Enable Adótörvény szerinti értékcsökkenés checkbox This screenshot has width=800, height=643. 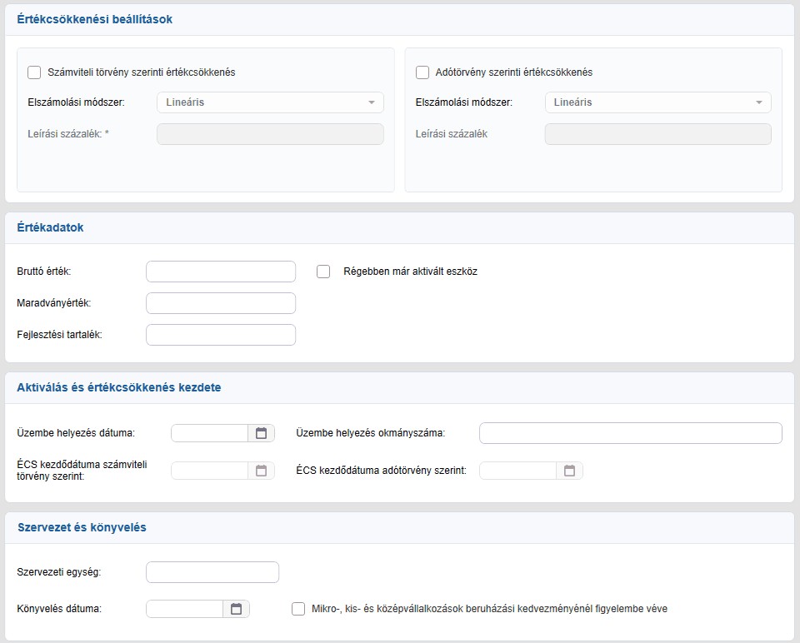(422, 72)
